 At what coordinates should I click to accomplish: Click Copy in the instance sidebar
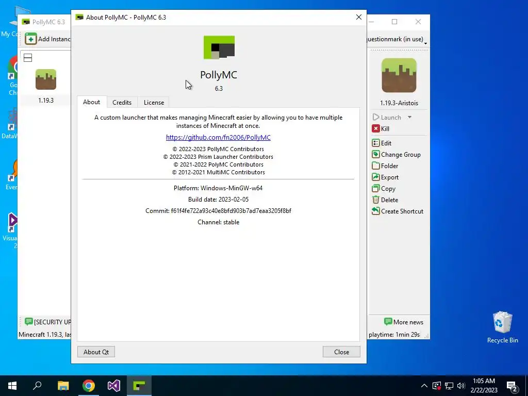point(384,189)
